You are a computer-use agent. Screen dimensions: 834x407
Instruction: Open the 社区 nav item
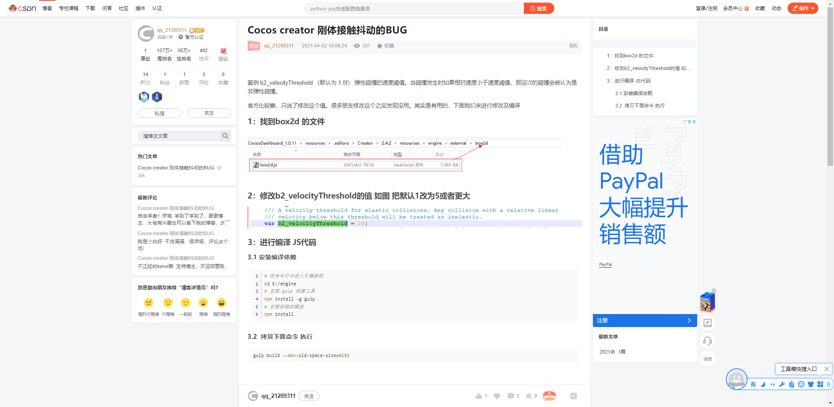point(124,8)
